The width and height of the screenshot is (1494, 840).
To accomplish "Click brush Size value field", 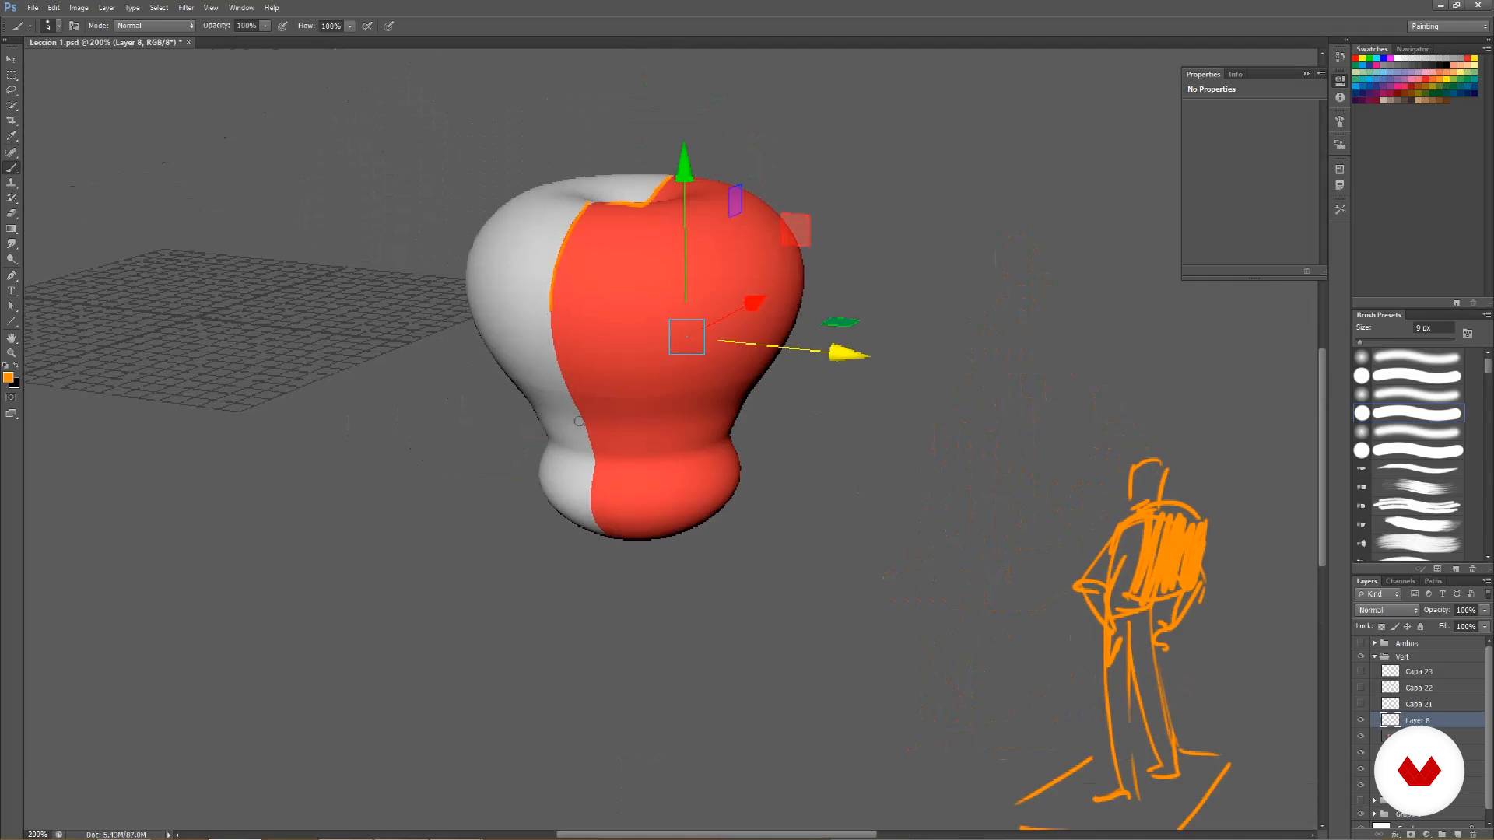I will [1433, 328].
